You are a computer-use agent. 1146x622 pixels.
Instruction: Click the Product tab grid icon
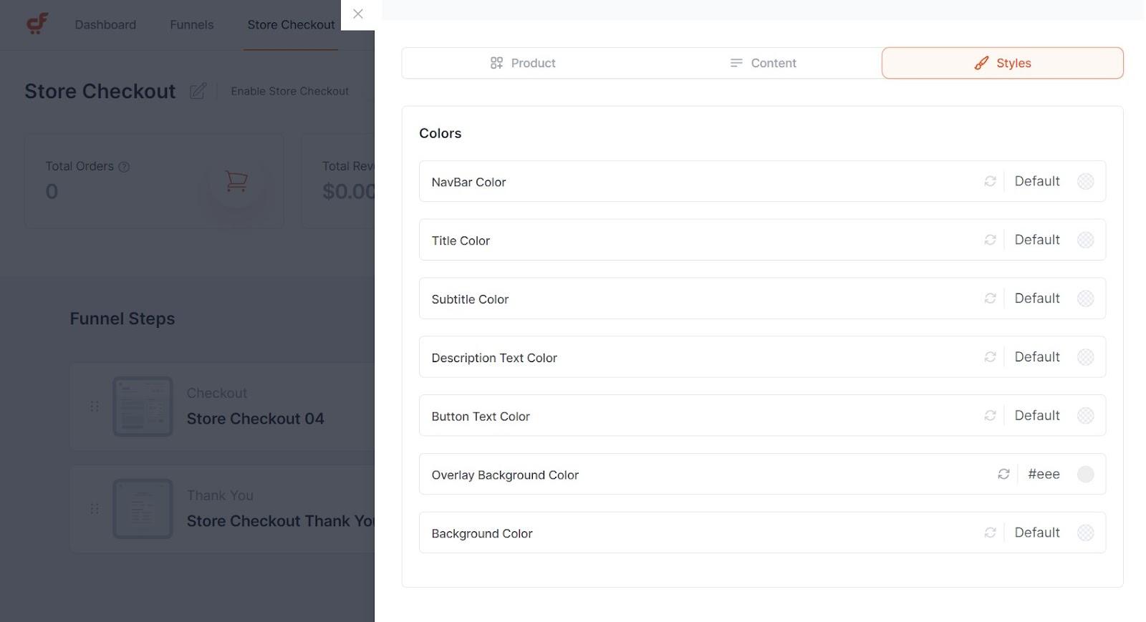pos(496,63)
